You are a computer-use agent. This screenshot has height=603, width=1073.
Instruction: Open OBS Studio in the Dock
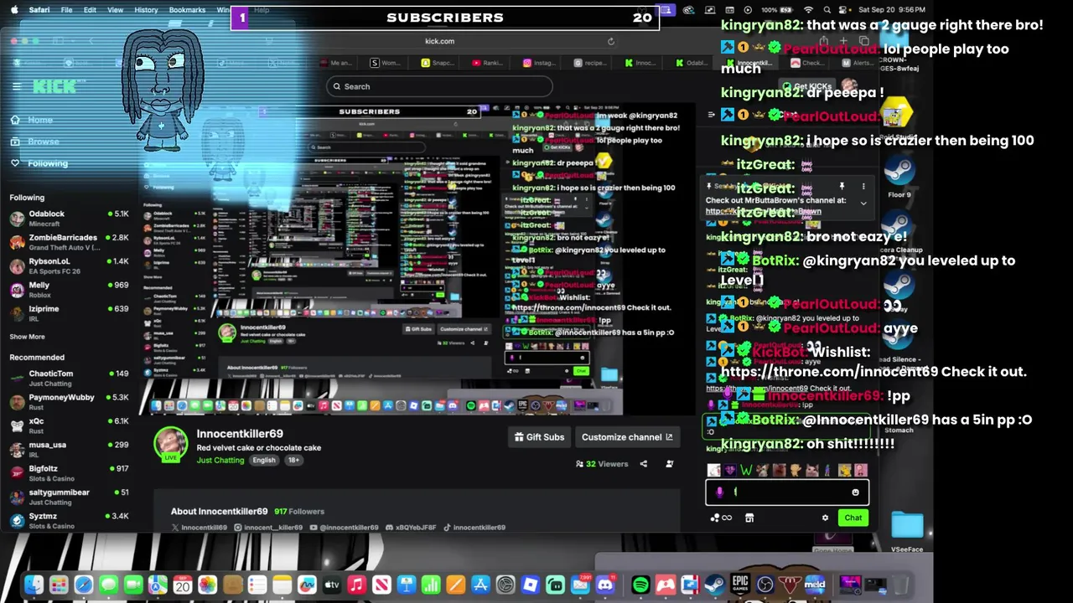(765, 585)
